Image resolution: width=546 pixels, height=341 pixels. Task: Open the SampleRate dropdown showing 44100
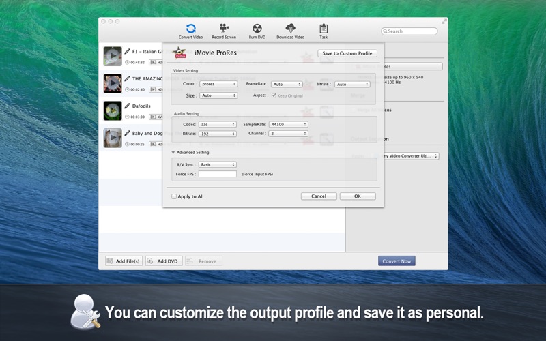pos(288,124)
